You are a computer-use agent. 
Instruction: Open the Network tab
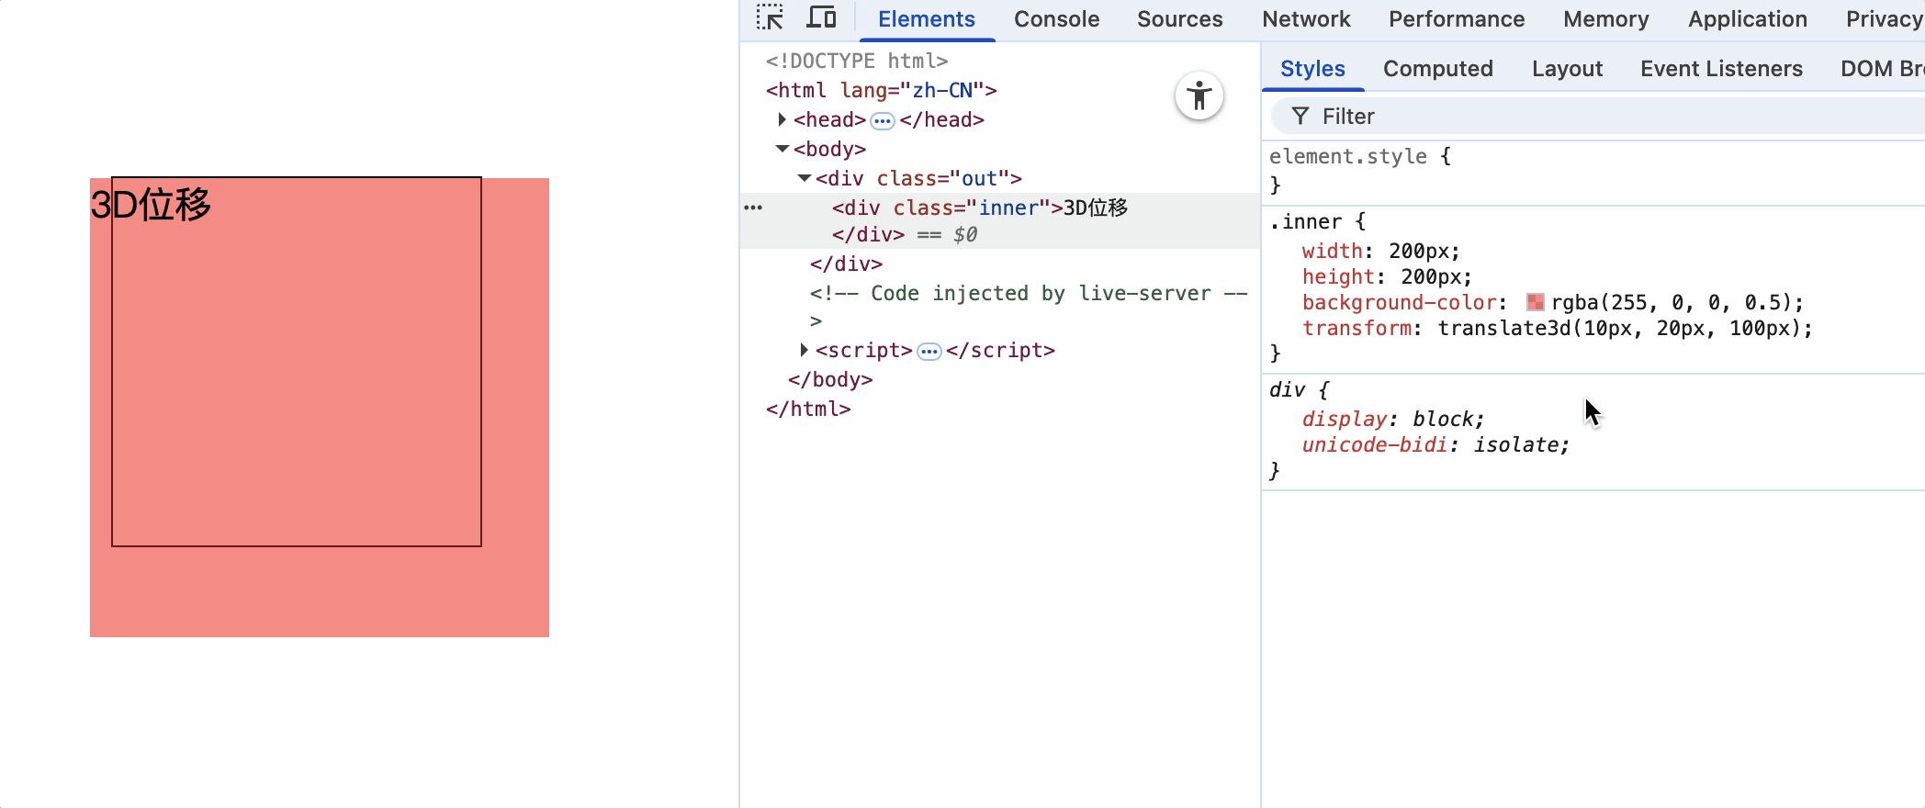[1305, 19]
